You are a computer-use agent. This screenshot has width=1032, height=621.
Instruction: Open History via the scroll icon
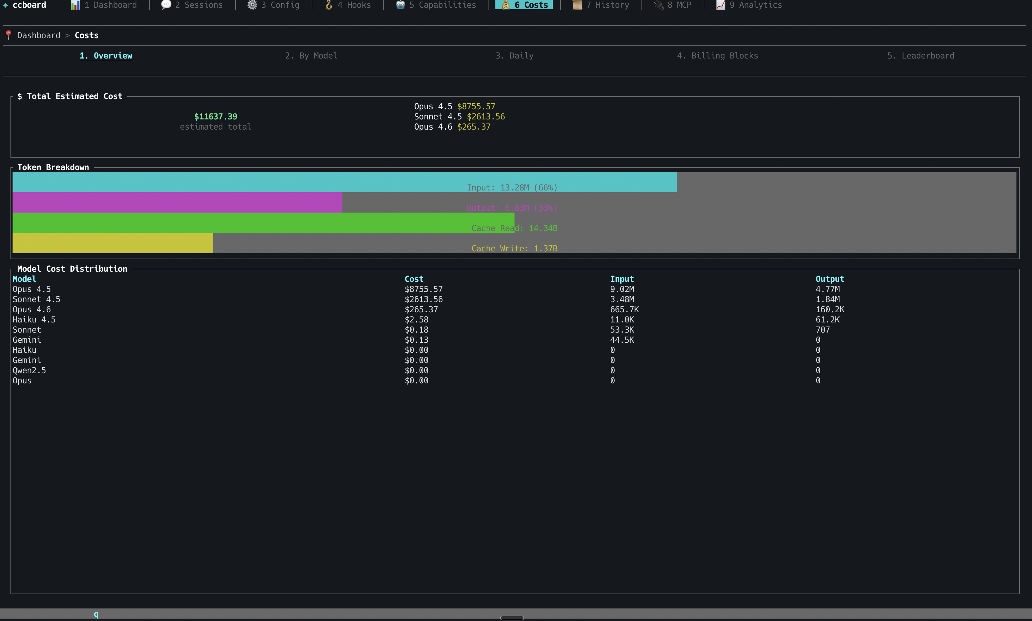pos(577,5)
